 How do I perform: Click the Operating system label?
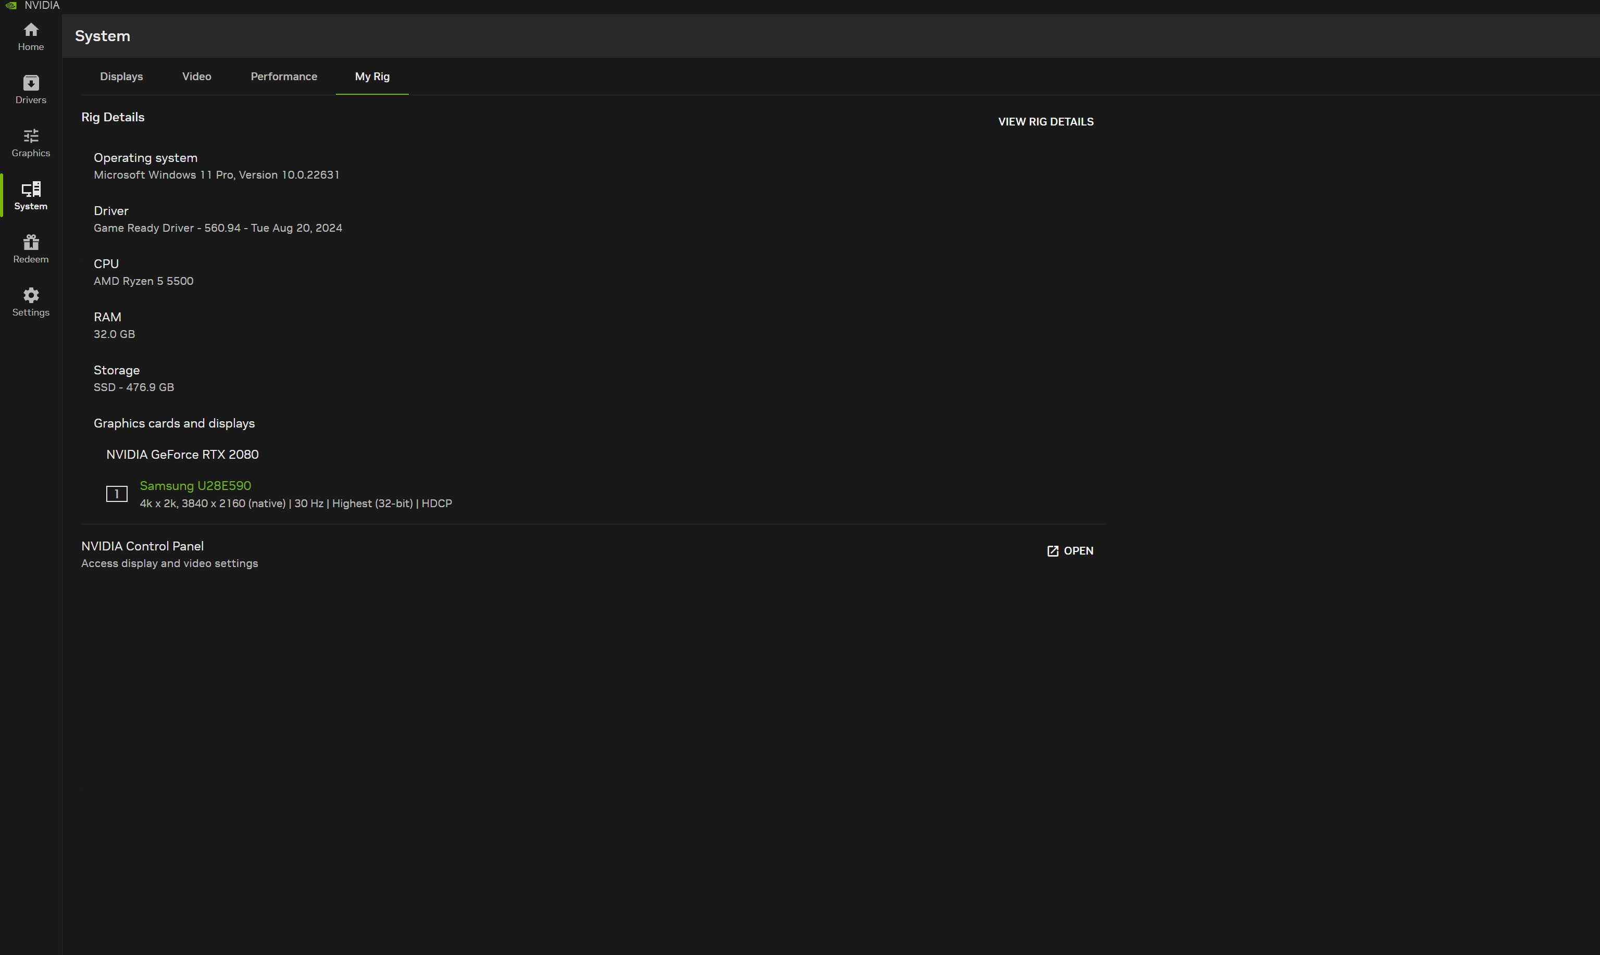click(x=145, y=158)
